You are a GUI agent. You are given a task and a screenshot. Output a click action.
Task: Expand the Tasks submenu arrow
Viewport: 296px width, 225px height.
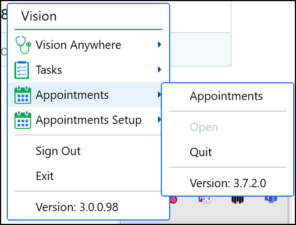160,69
